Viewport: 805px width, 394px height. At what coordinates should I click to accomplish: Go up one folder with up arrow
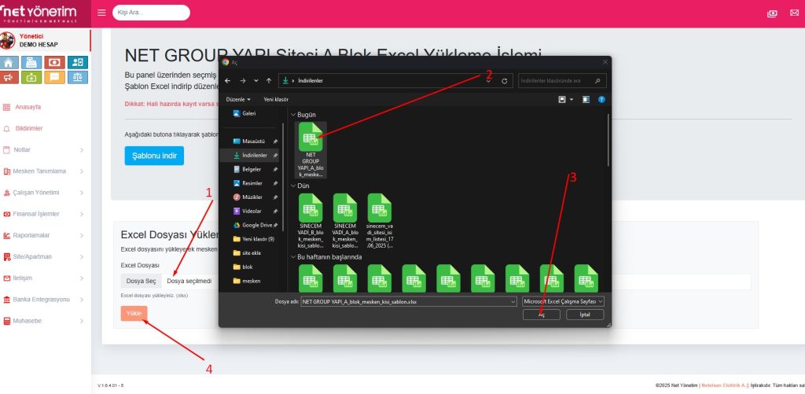point(267,80)
